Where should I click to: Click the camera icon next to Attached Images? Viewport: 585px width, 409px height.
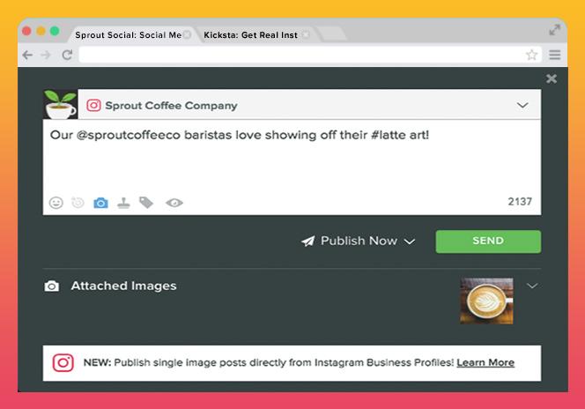click(x=51, y=286)
